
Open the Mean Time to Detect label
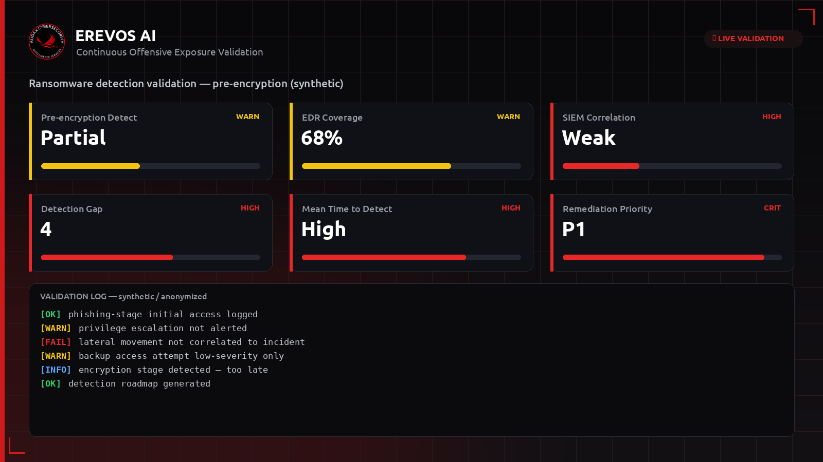(347, 209)
